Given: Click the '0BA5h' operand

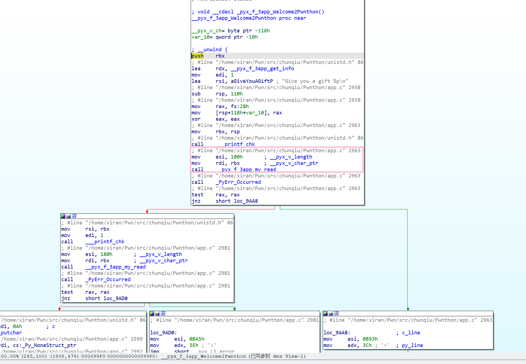Looking at the screenshot, I should pos(197,339).
